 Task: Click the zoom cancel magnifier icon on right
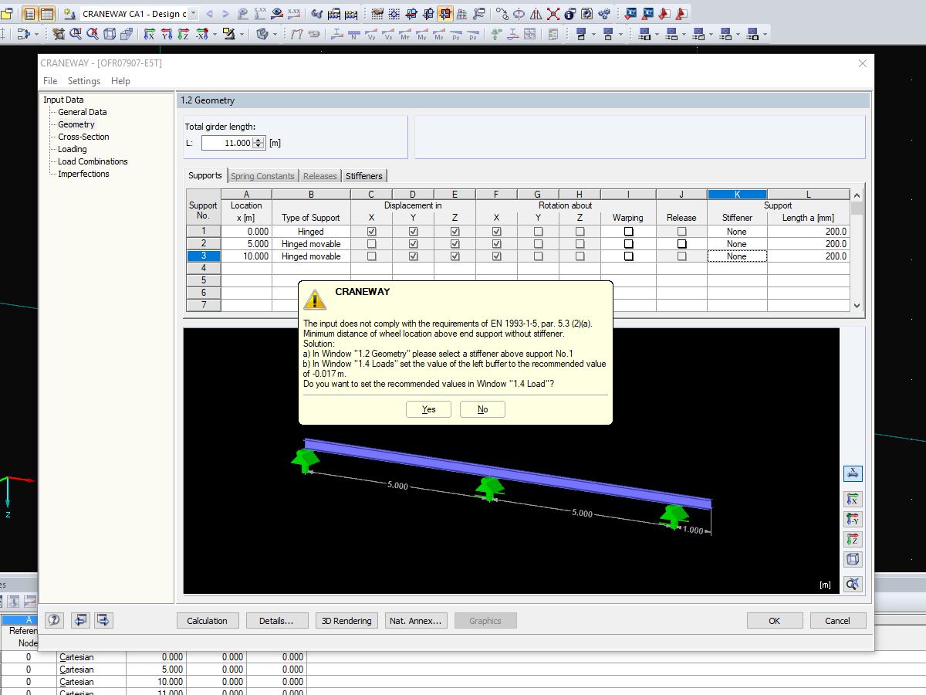853,583
